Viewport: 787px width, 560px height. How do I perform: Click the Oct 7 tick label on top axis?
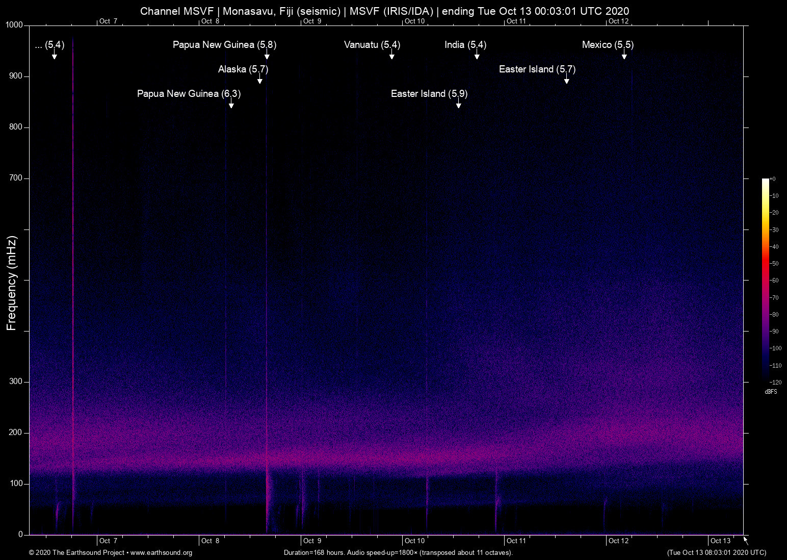click(108, 21)
